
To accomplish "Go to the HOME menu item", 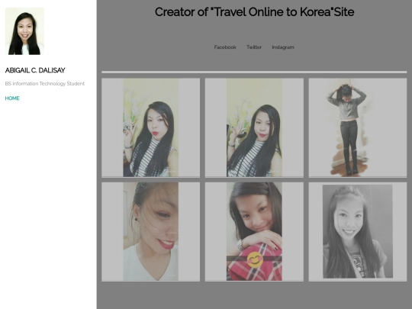I will coord(12,98).
